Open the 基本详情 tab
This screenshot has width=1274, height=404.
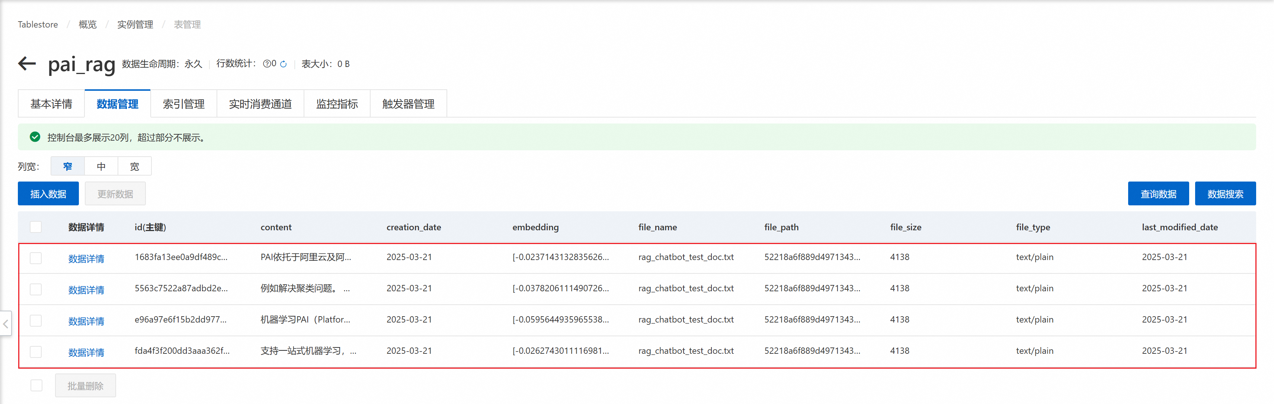coord(51,104)
